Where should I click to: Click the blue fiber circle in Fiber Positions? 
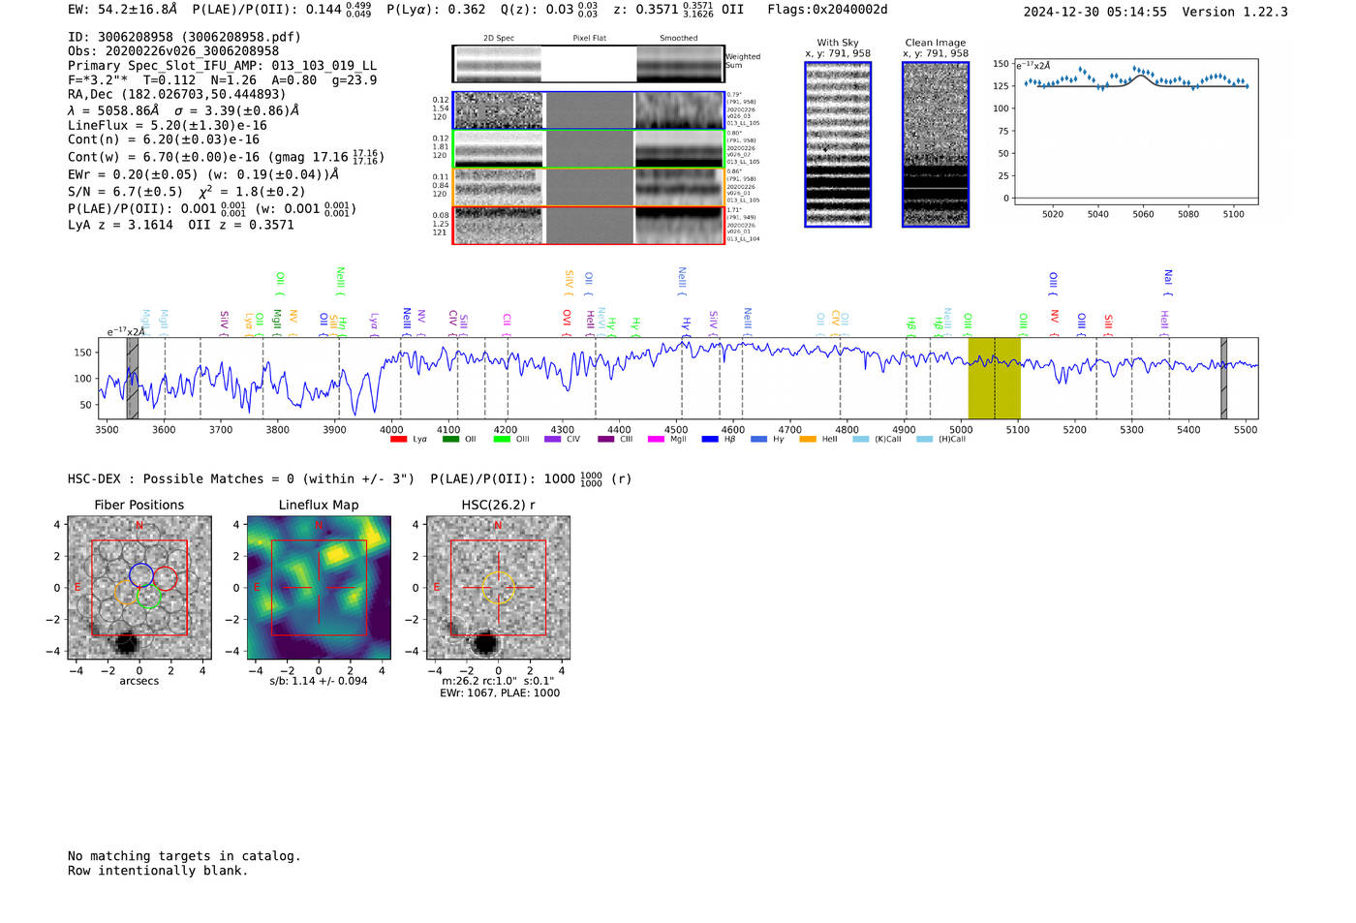point(141,574)
